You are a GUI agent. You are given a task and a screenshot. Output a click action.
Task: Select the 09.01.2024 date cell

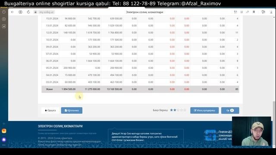coord(52,47)
